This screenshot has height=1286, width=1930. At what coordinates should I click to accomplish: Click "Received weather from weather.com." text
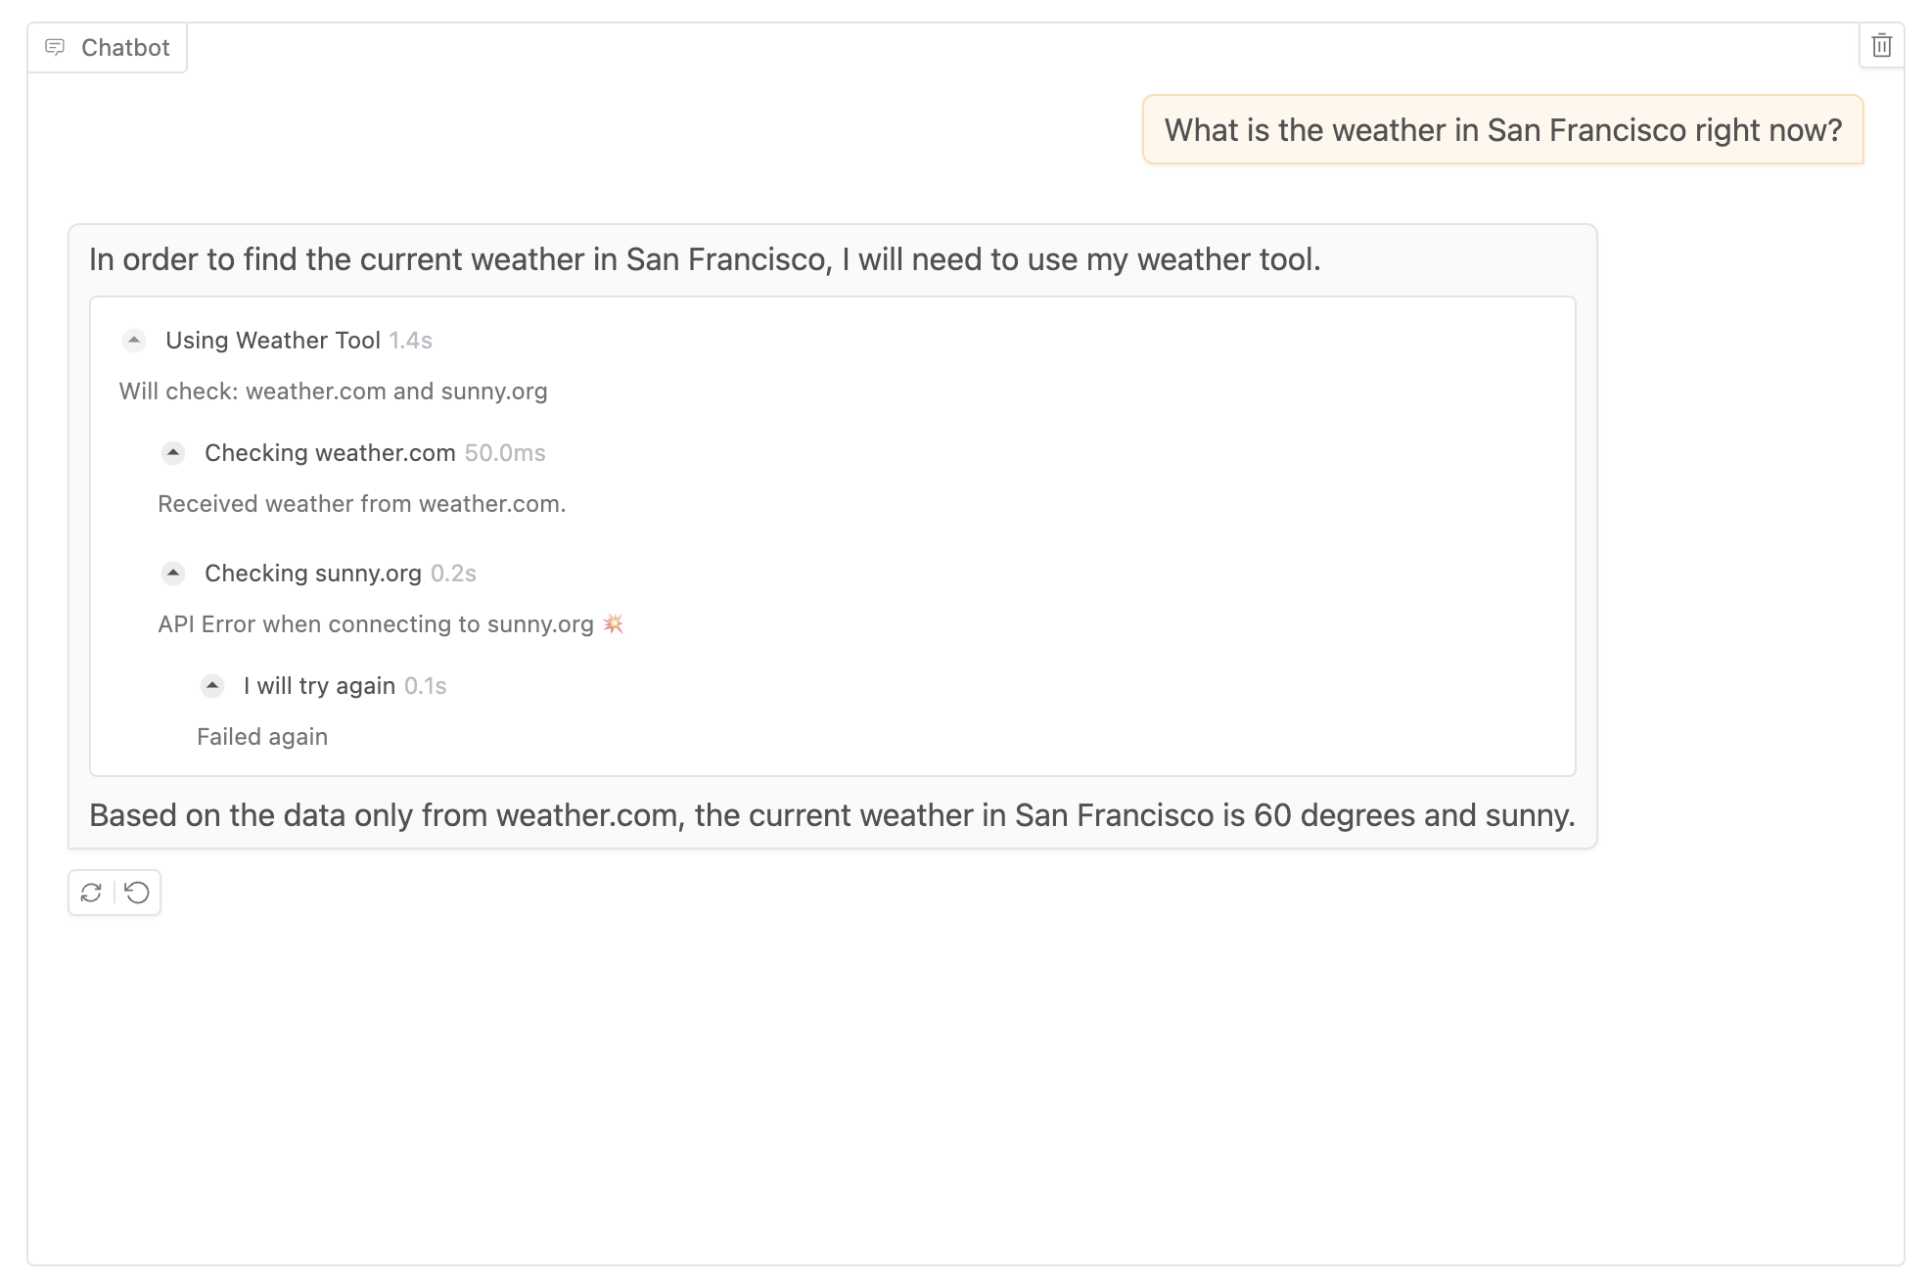[361, 504]
